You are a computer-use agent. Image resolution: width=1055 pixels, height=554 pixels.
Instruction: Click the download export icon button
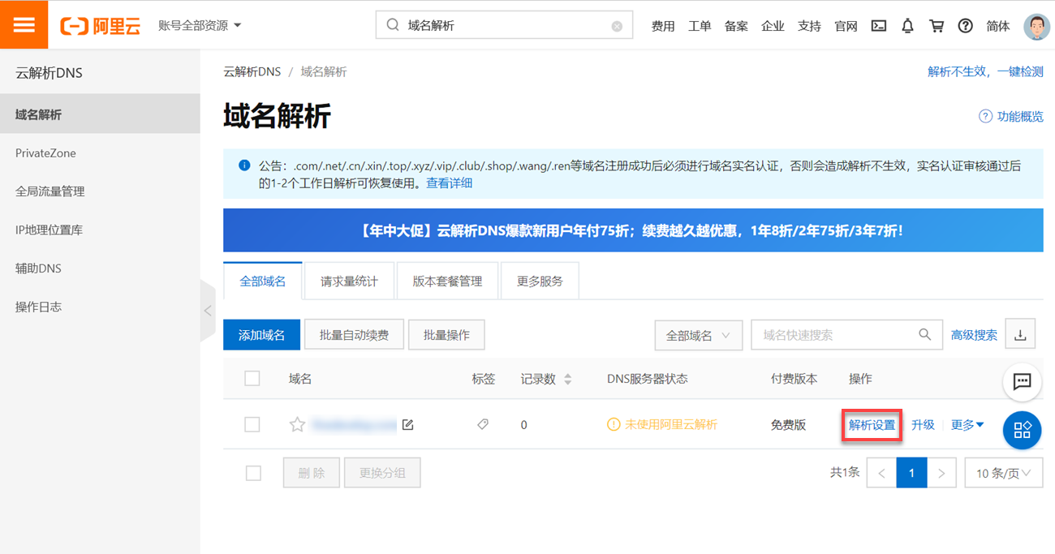coord(1021,334)
